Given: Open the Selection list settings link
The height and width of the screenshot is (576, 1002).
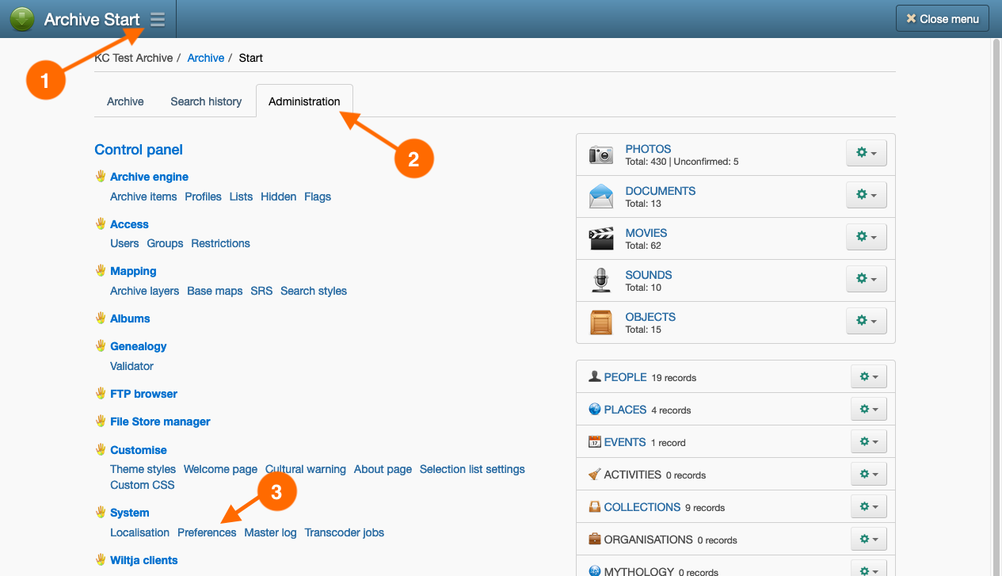Looking at the screenshot, I should (472, 469).
